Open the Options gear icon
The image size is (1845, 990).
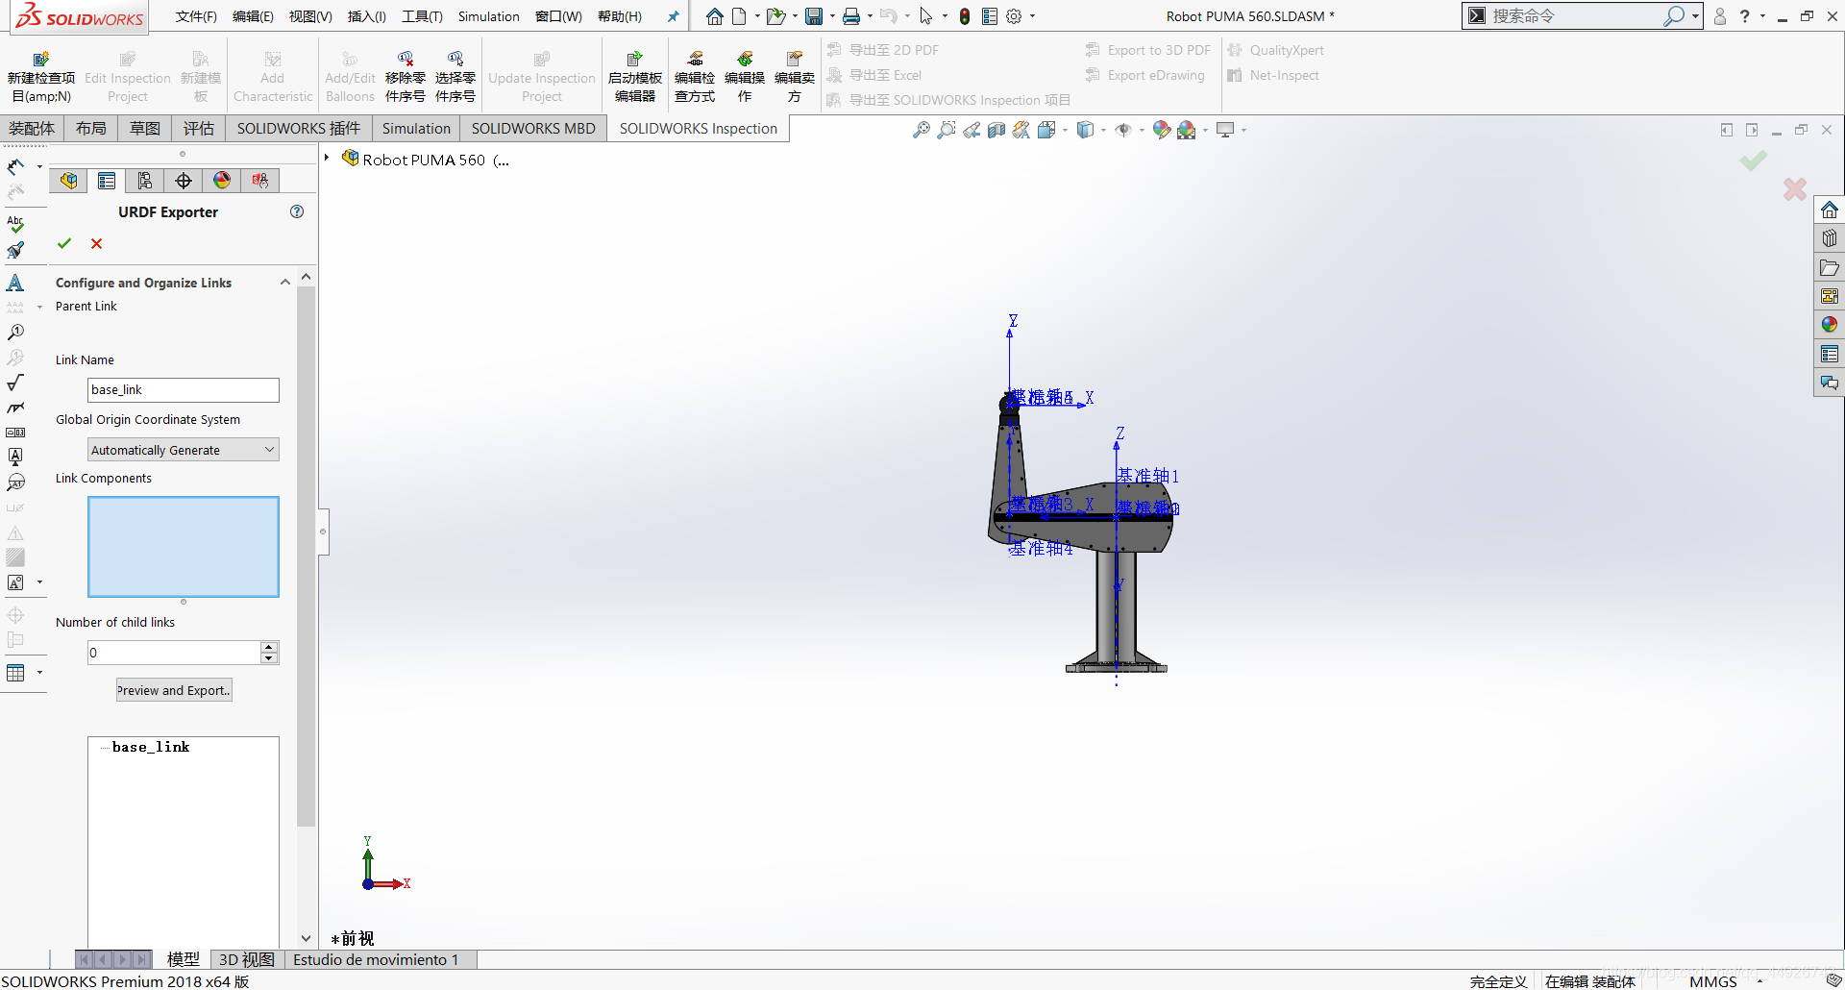coord(1014,16)
